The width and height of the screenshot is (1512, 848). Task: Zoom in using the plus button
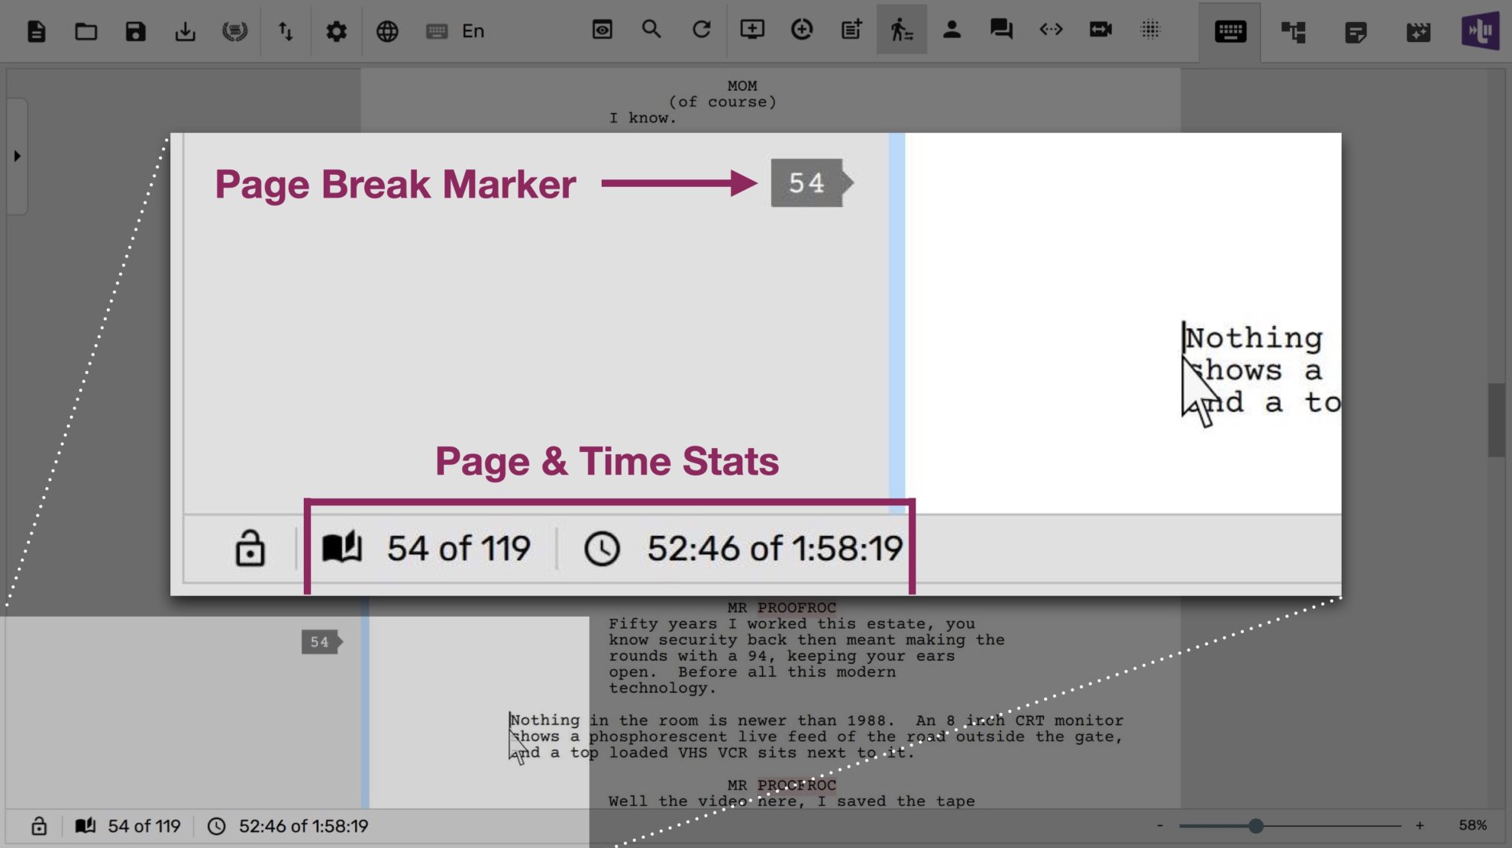coord(1418,825)
